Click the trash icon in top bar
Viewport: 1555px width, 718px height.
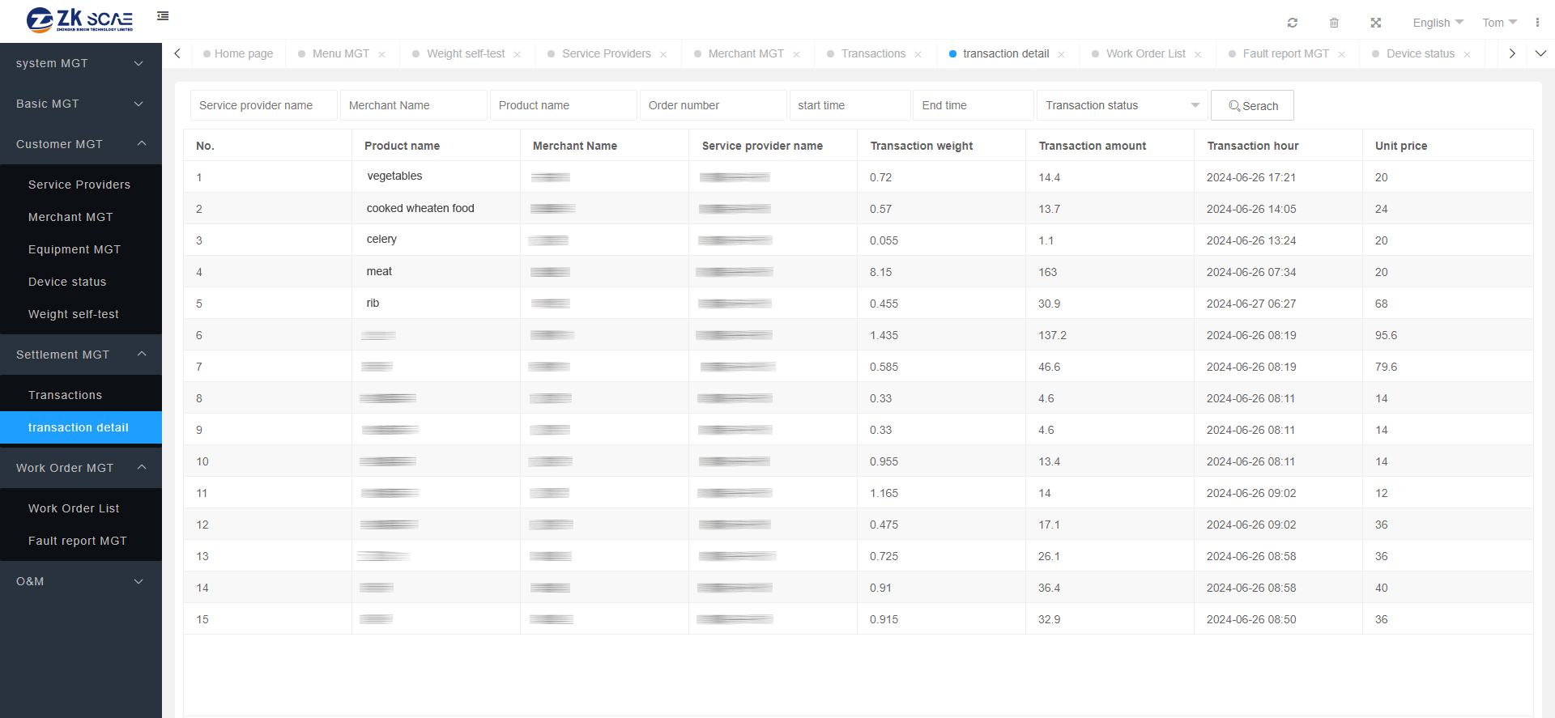pos(1334,23)
